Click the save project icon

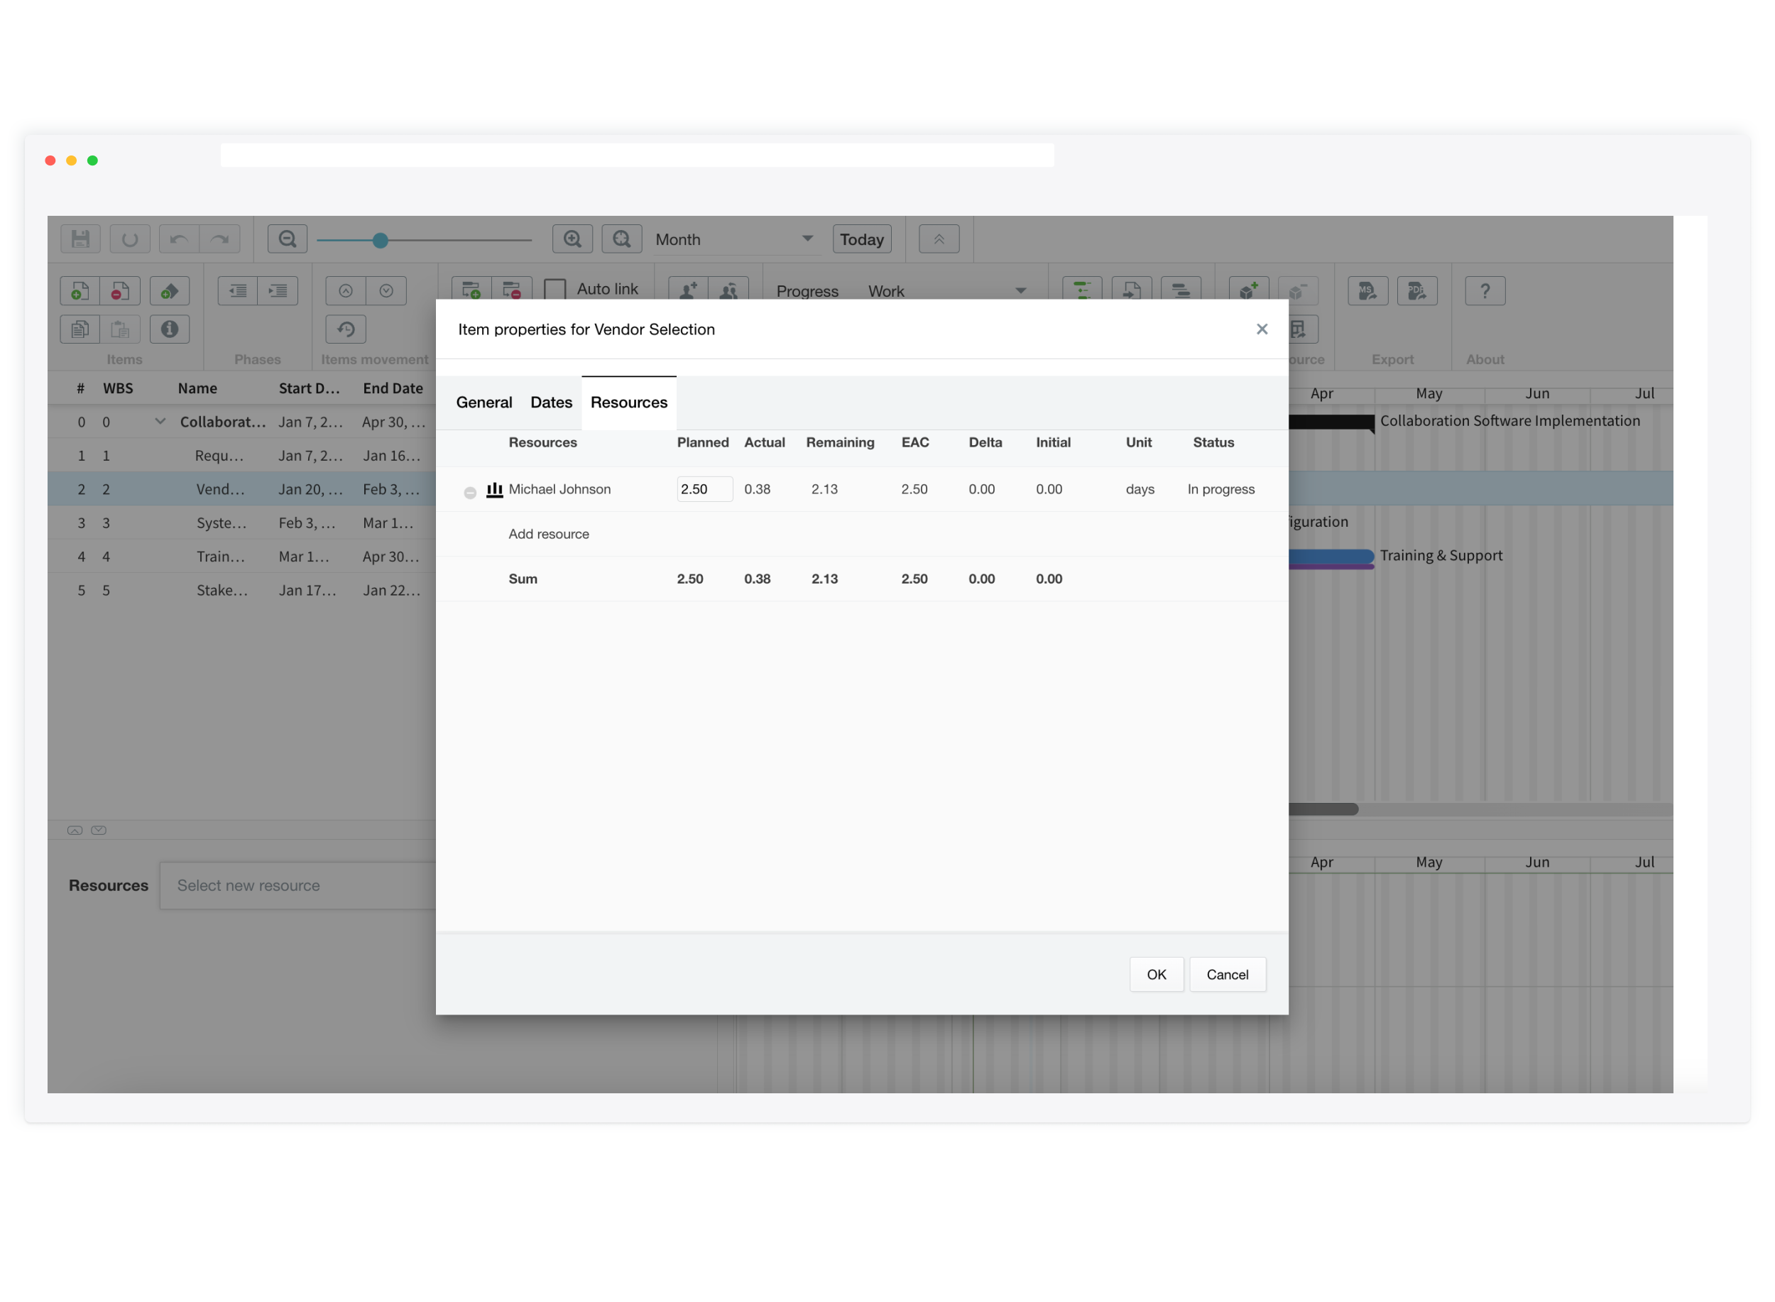pos(80,239)
